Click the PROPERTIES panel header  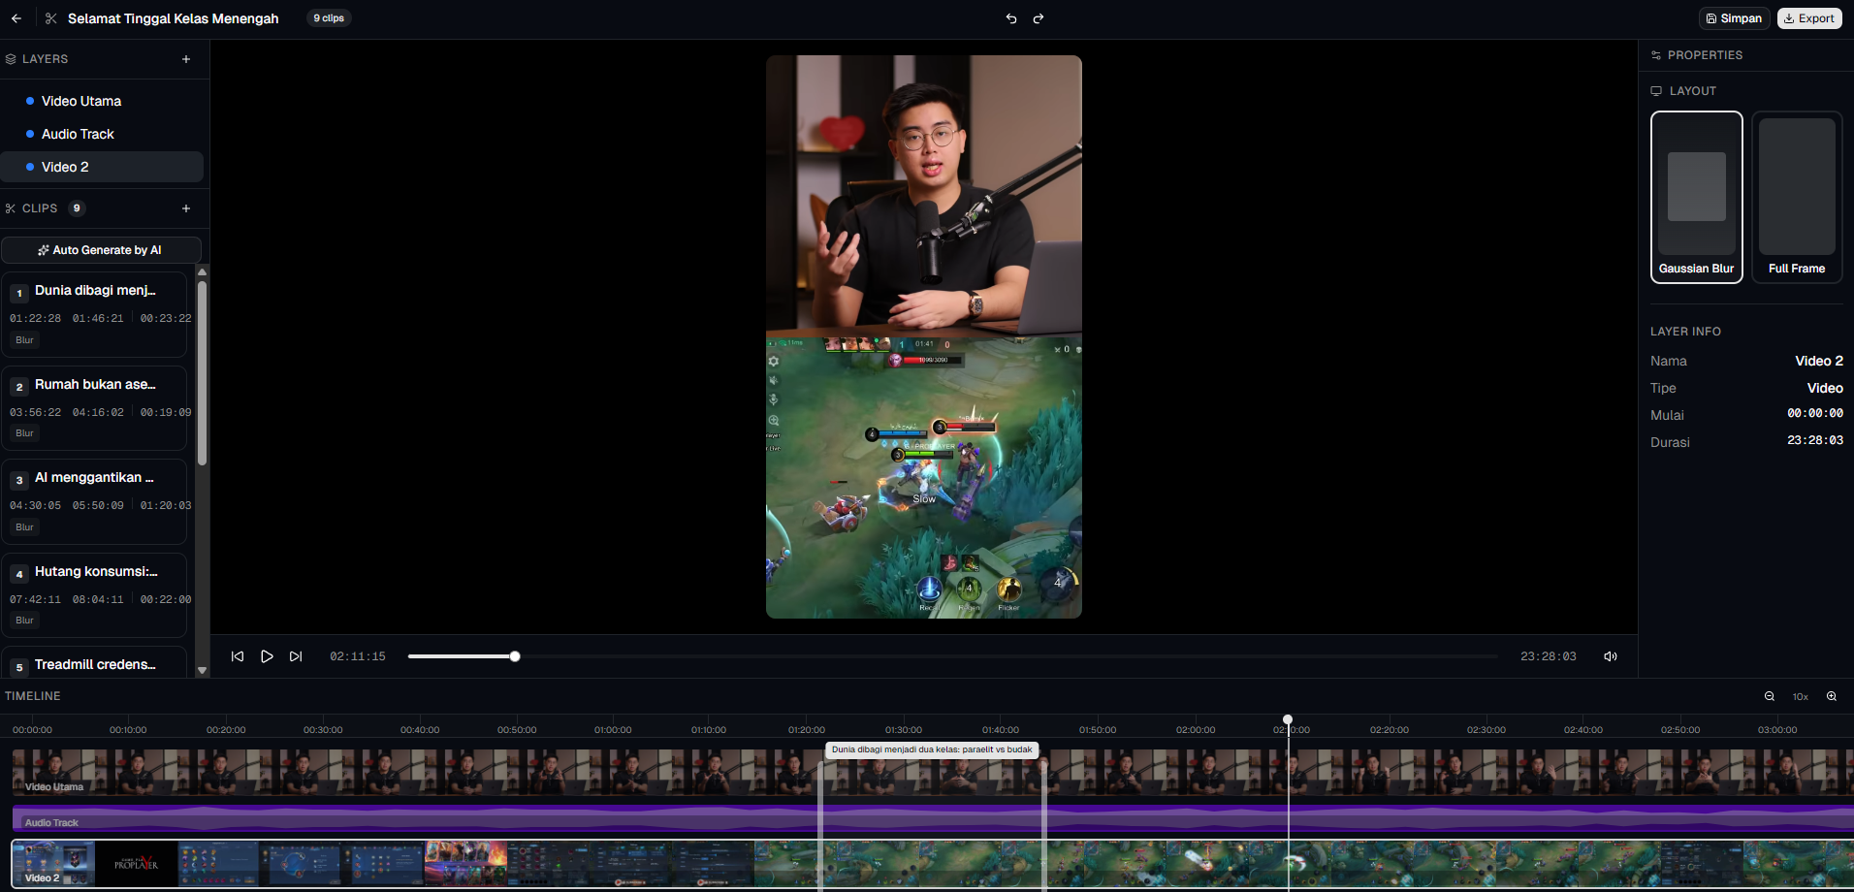pos(1705,55)
